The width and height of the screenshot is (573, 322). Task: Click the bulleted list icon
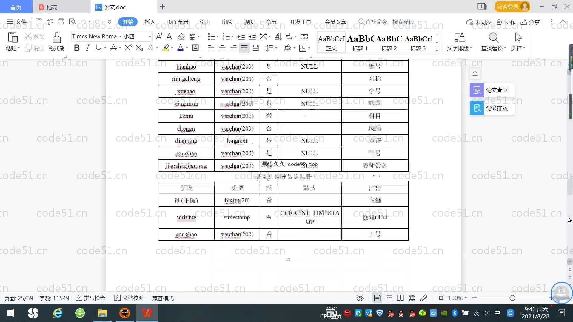211,36
